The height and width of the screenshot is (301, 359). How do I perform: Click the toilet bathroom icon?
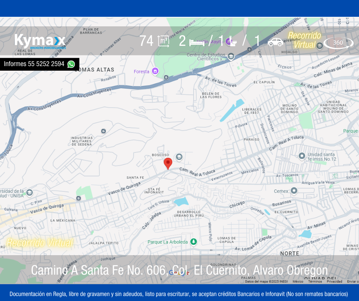[x=232, y=42]
